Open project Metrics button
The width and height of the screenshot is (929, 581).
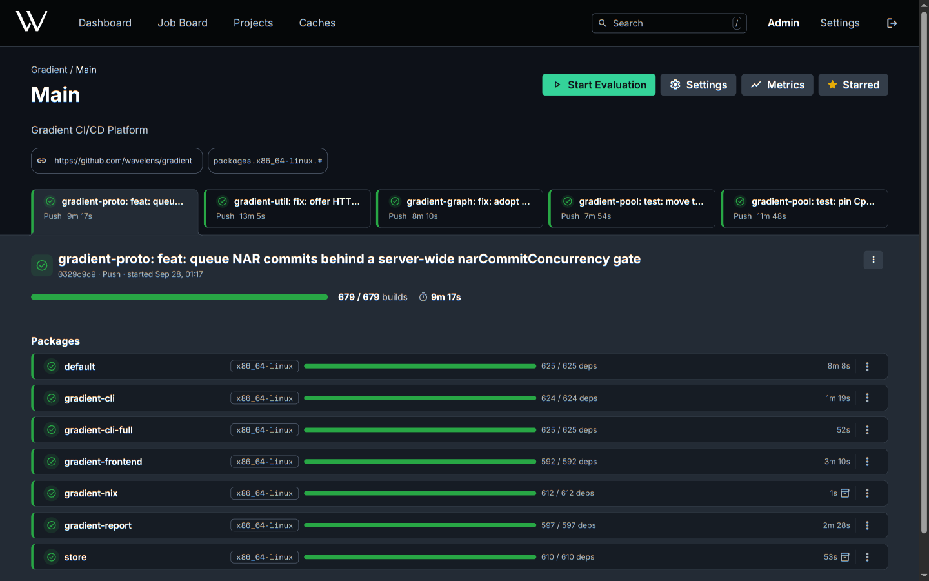point(777,85)
